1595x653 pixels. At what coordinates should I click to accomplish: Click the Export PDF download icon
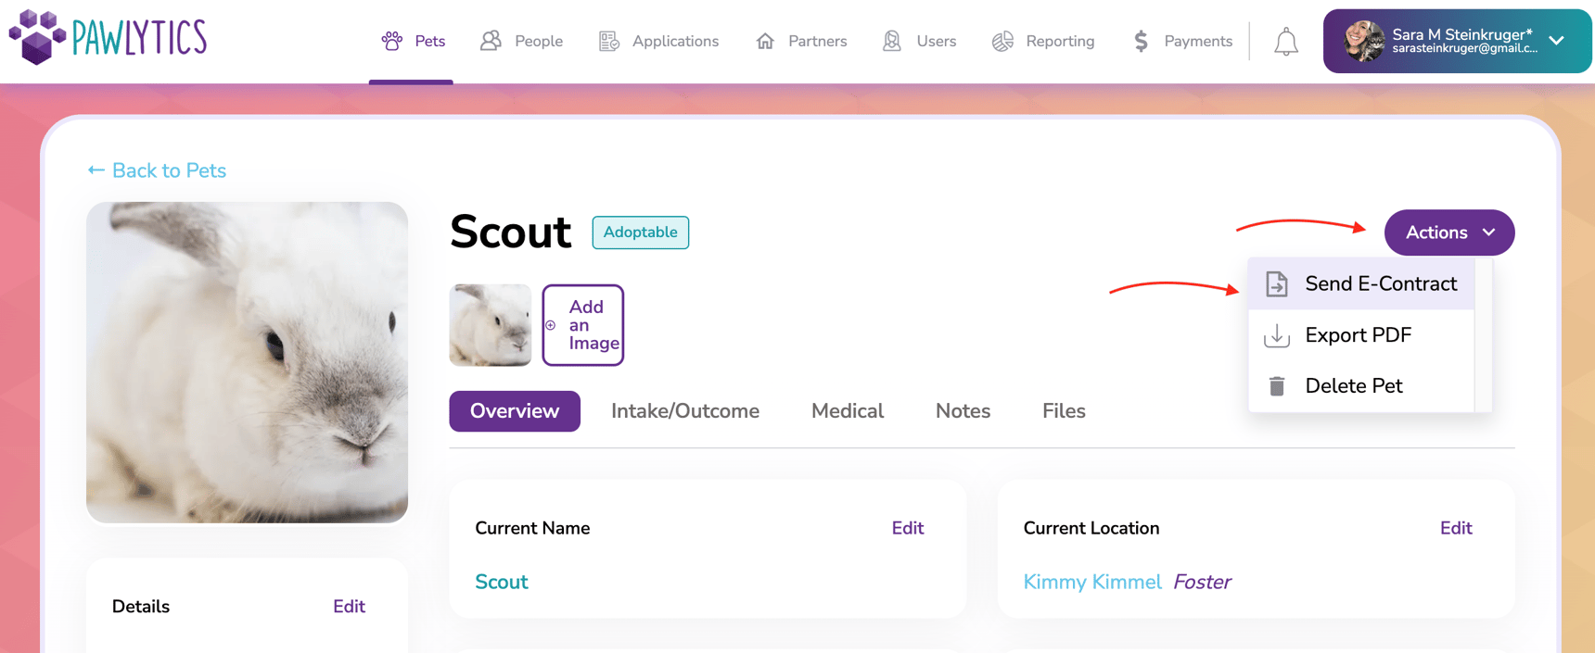tap(1277, 335)
